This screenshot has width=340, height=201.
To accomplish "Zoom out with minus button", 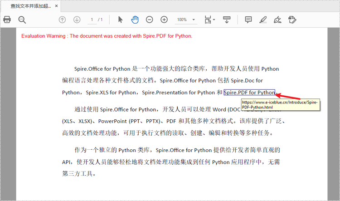I will pyautogui.click(x=150, y=20).
